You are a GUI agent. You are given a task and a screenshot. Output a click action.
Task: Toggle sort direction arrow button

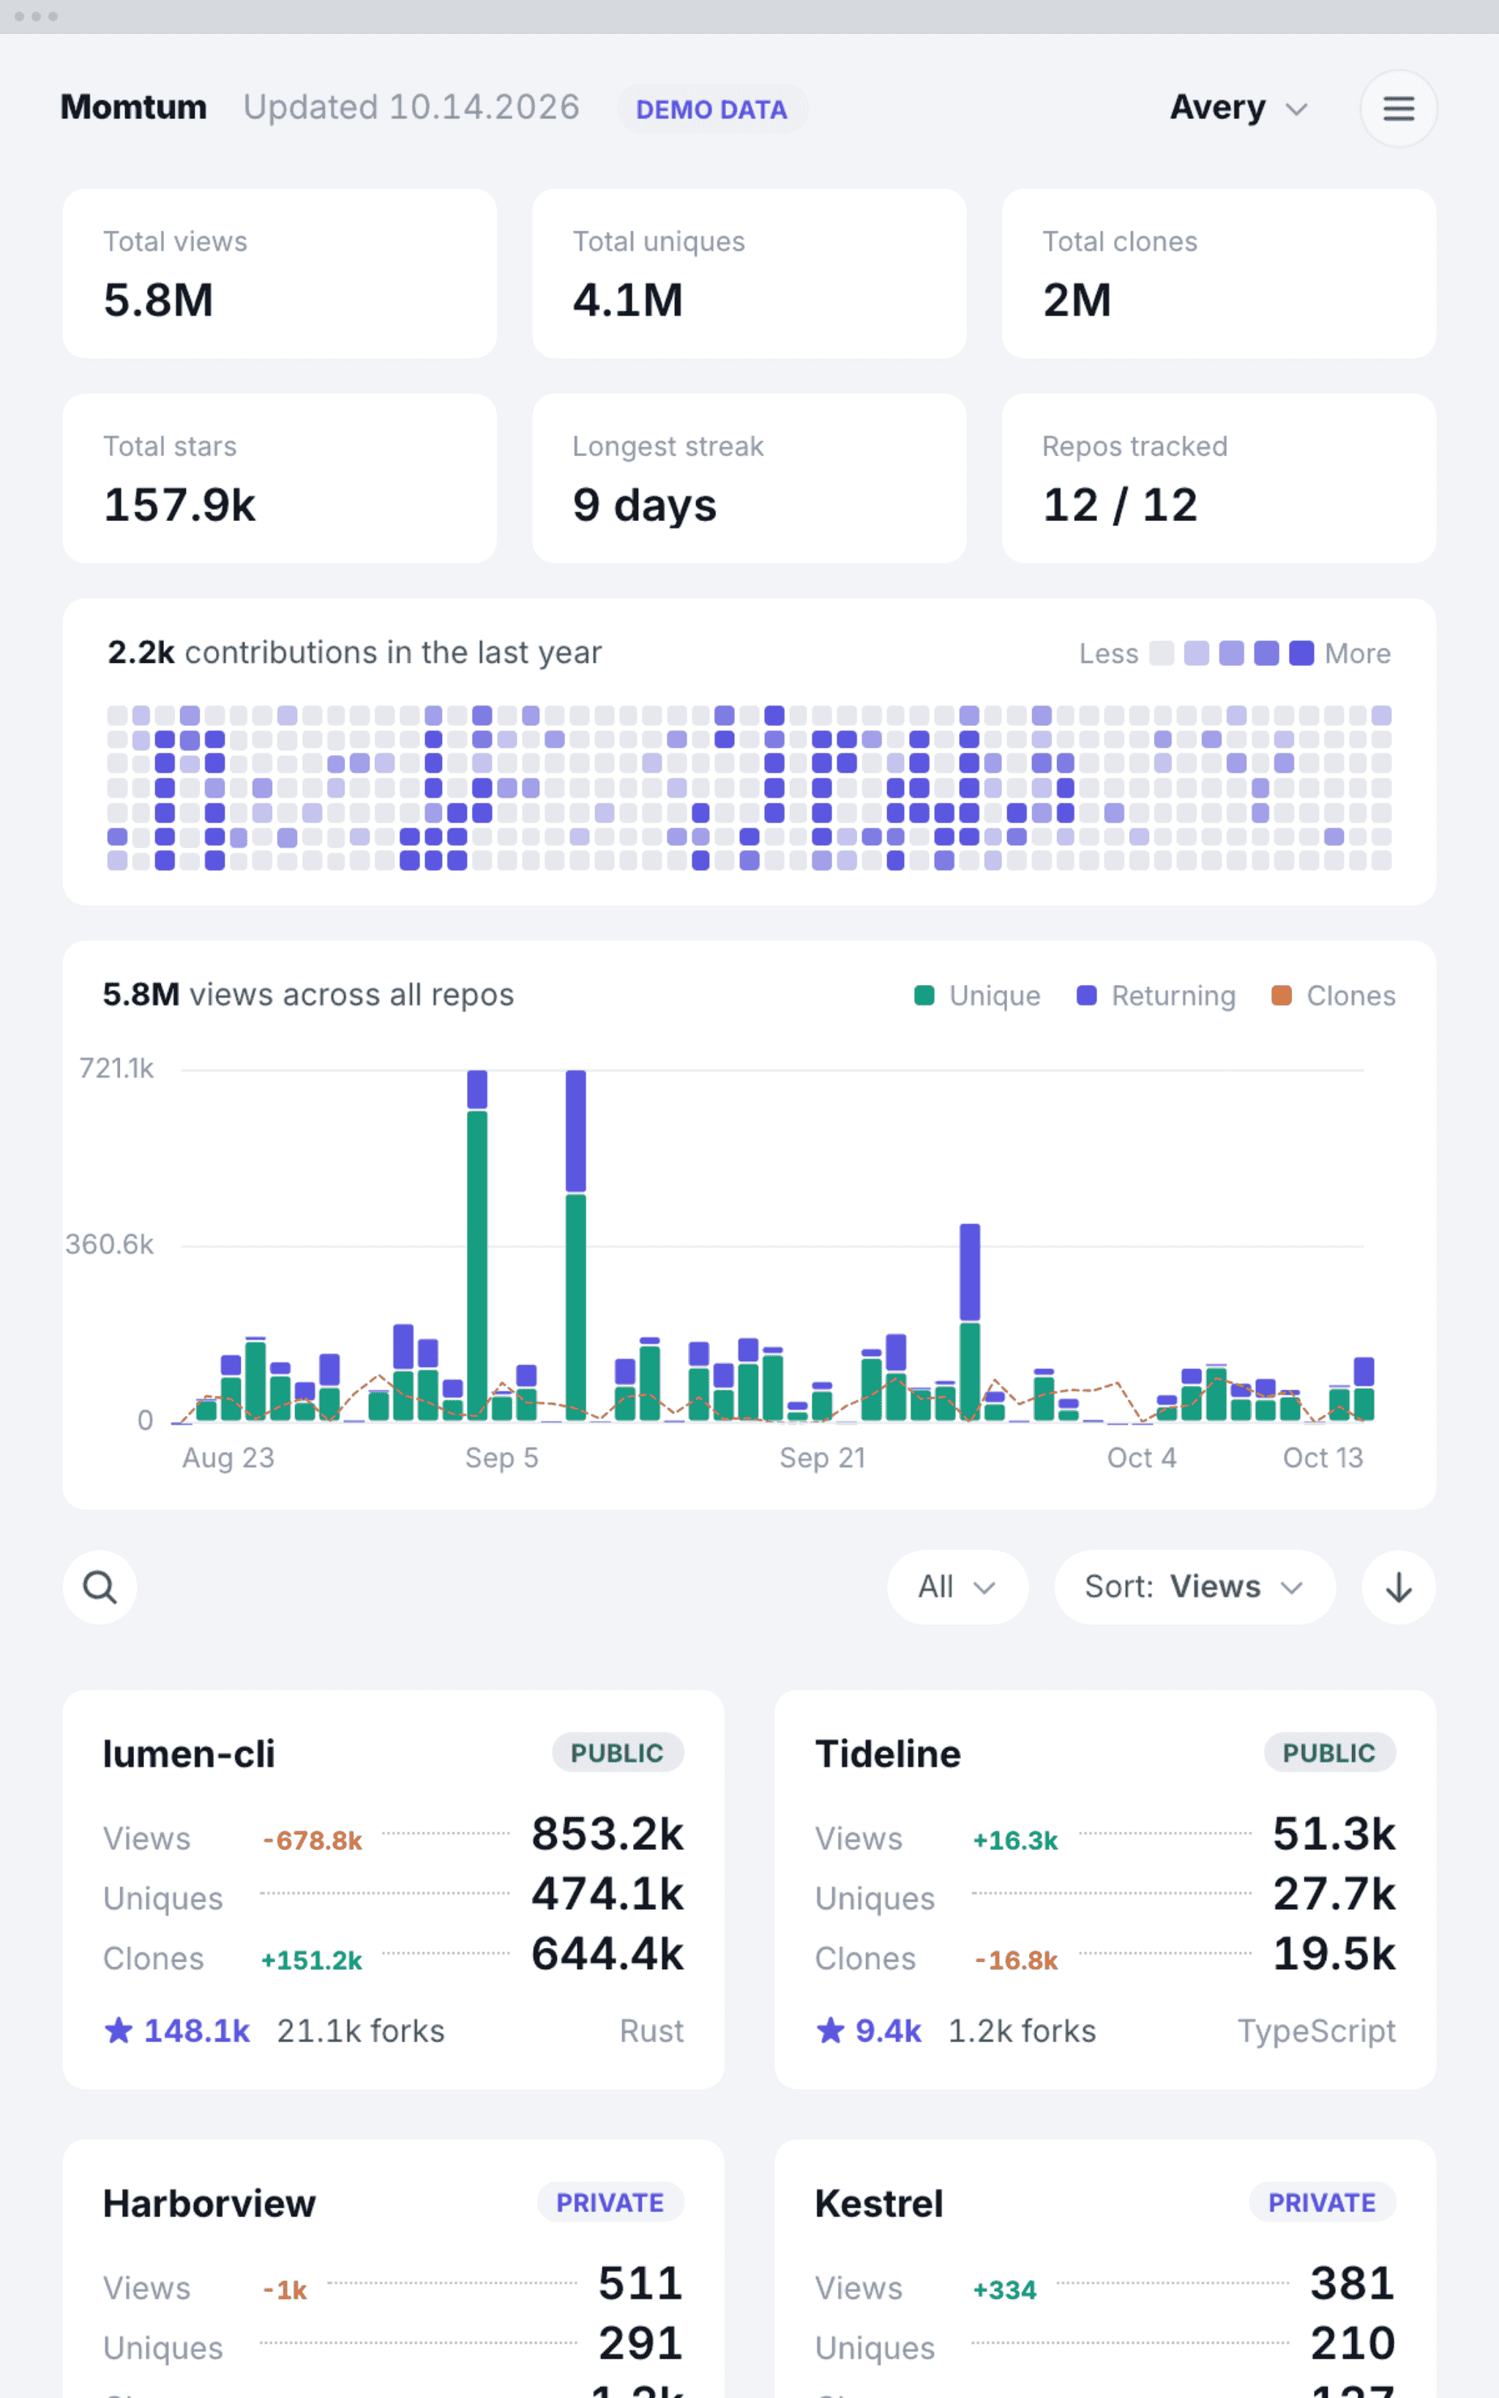click(x=1398, y=1586)
